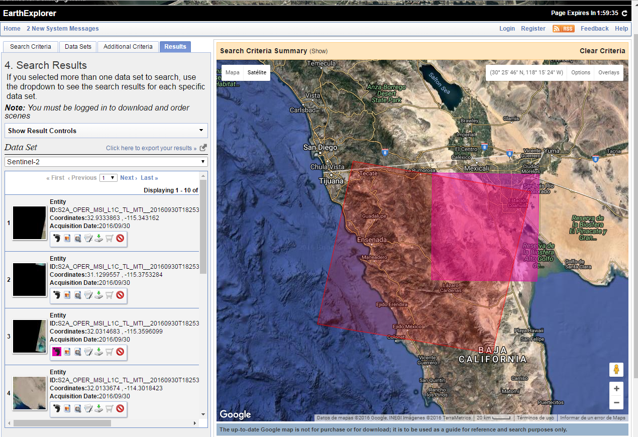The image size is (638, 437).
Task: Download scene in result 1
Action: coord(99,239)
